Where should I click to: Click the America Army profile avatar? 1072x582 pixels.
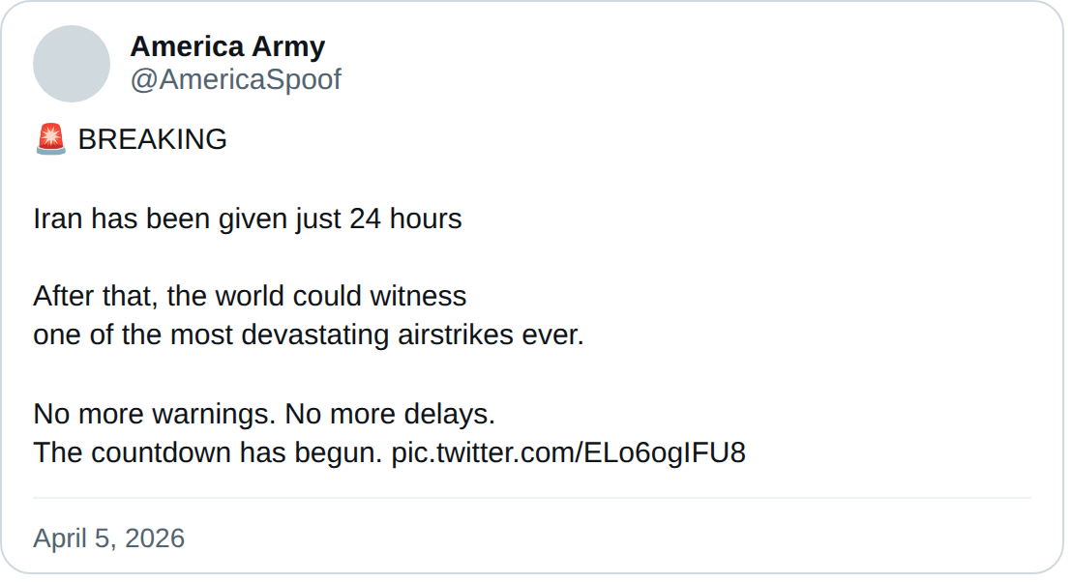(x=72, y=64)
